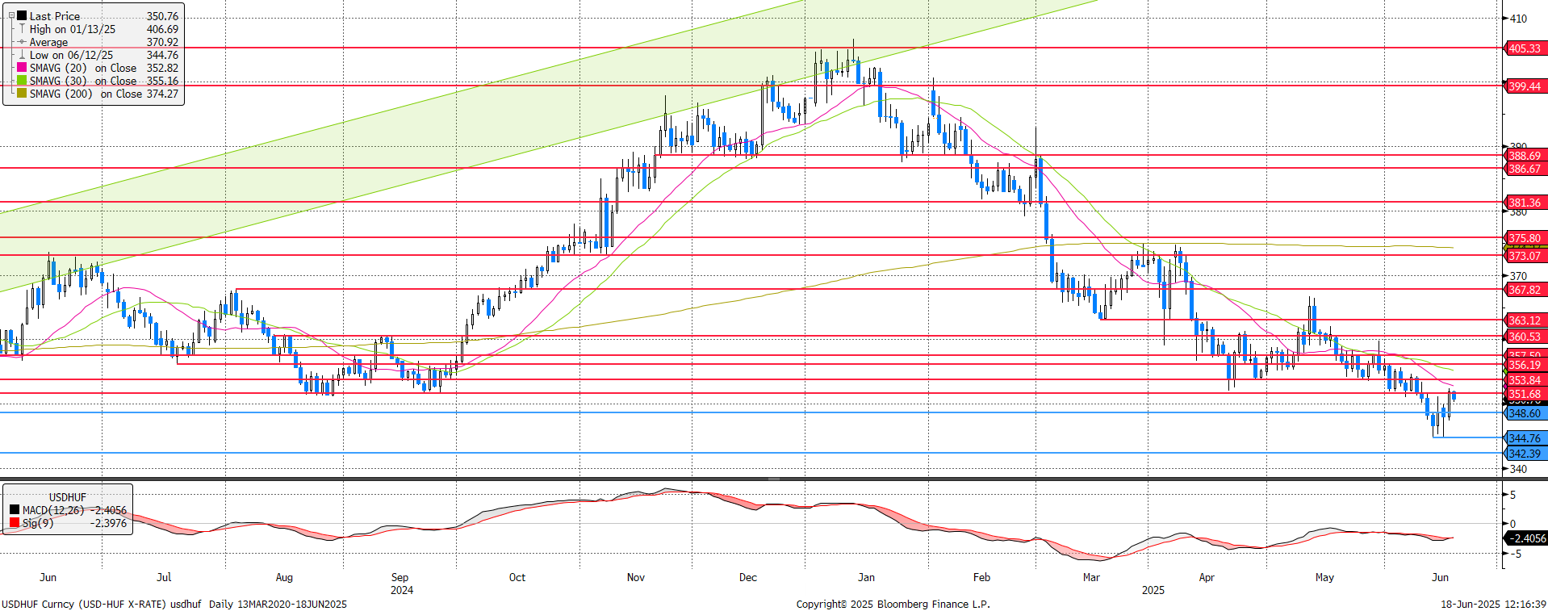Click the 399.44 red price level label

[1525, 86]
